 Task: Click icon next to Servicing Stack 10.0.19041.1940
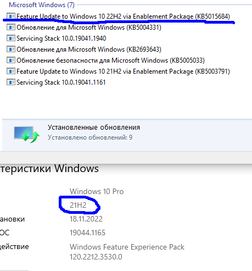pos(11,38)
